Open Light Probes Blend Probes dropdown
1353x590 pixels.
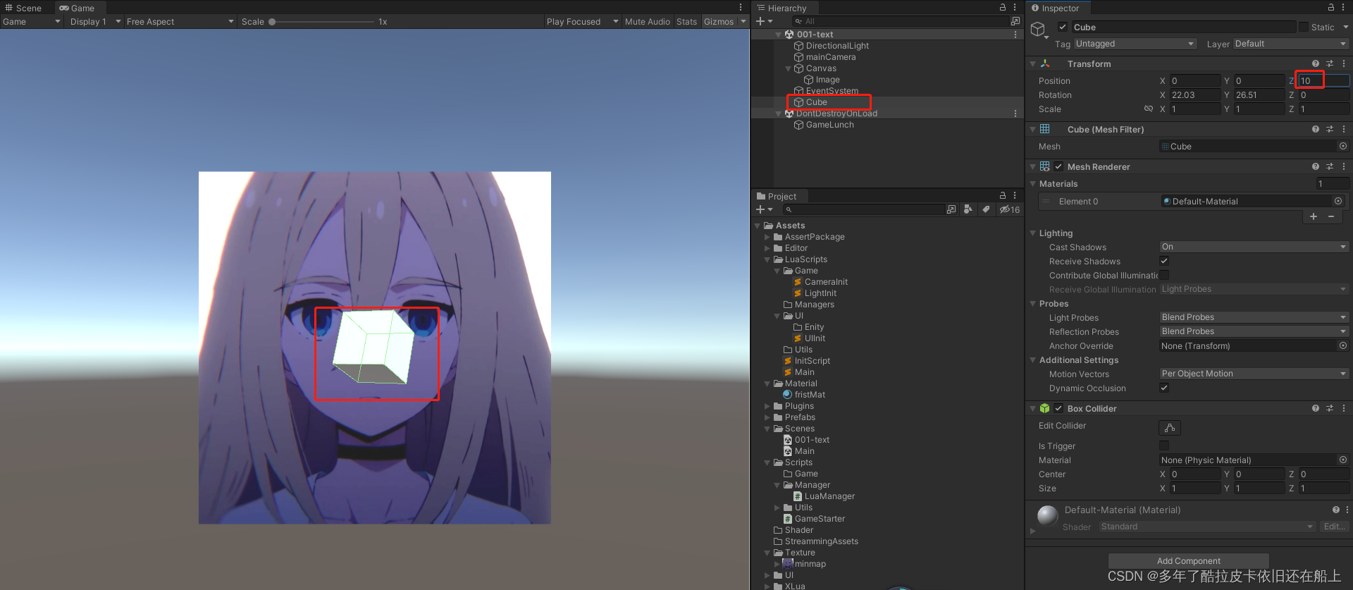coord(1254,317)
